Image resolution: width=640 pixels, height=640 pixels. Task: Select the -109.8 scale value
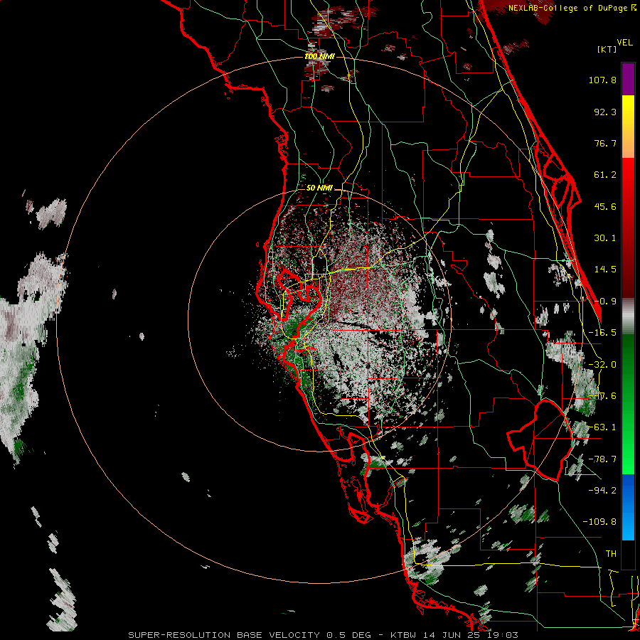tap(599, 522)
